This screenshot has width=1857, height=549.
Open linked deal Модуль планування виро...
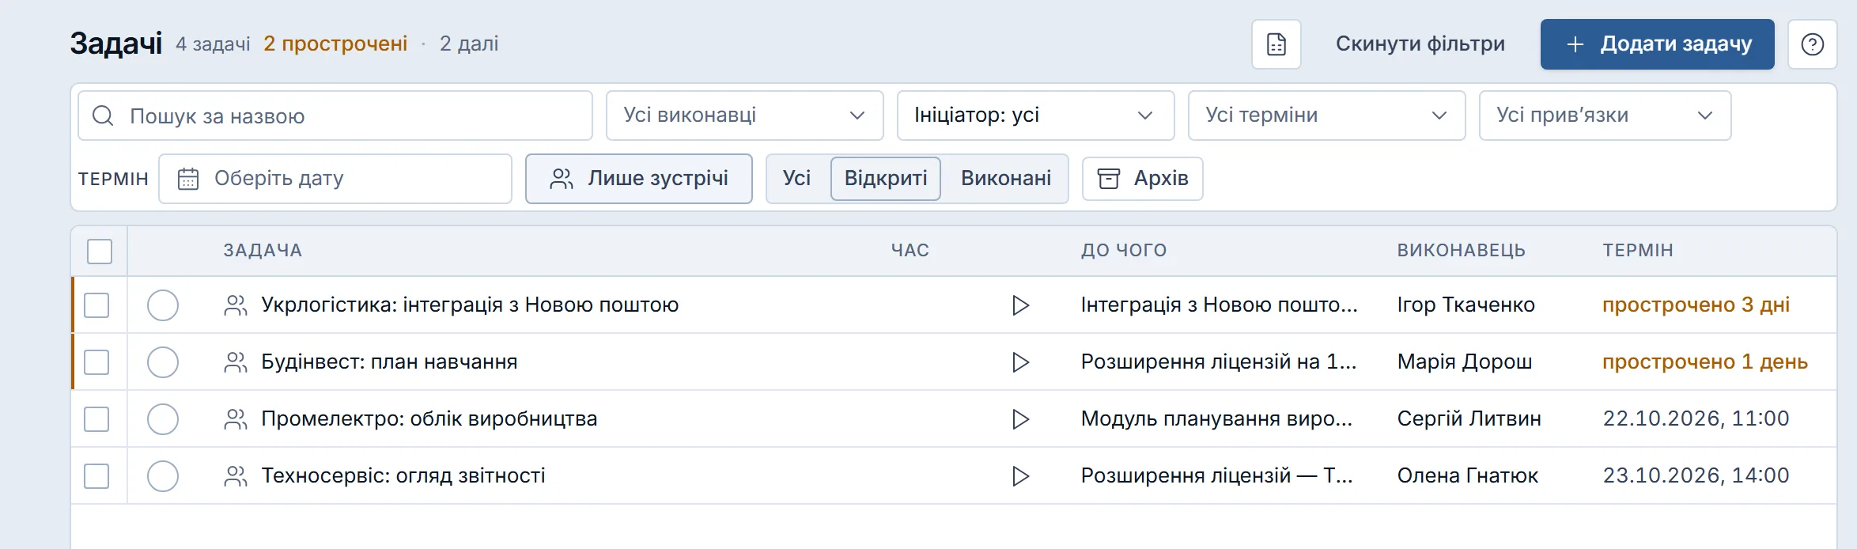[1216, 419]
